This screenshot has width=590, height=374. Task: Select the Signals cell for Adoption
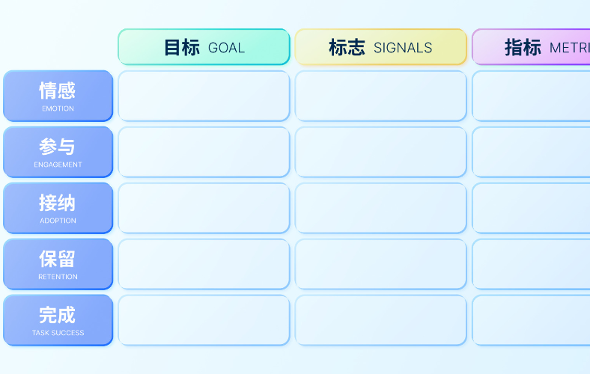(380, 208)
